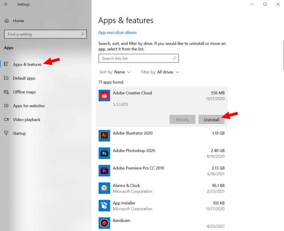
Task: Click the Video playback icon
Action: click(x=6, y=119)
